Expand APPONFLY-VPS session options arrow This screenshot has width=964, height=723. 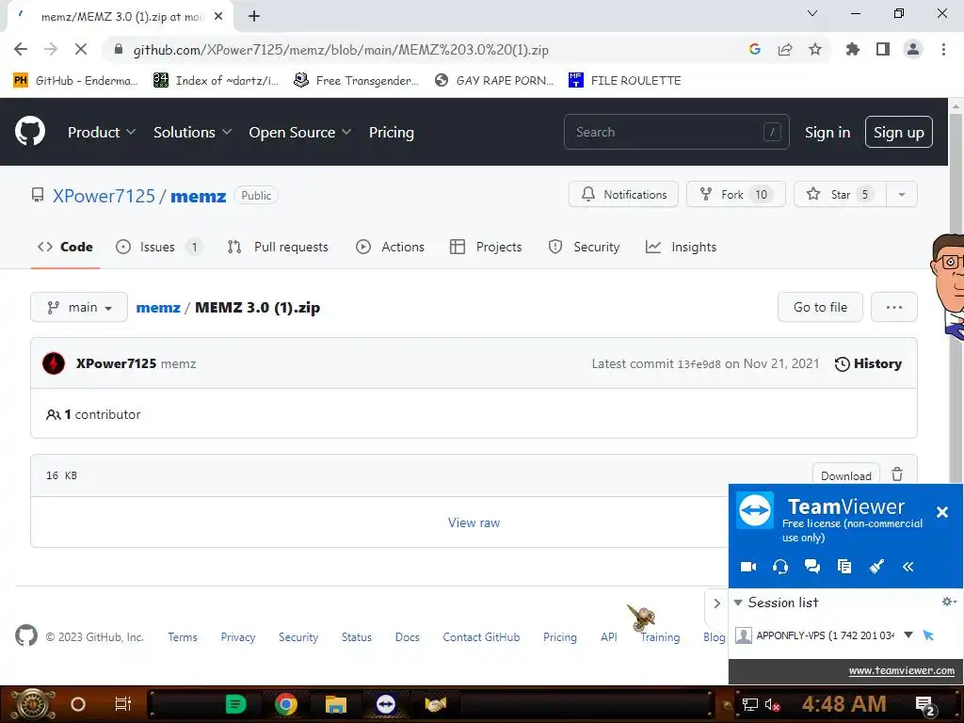(908, 635)
